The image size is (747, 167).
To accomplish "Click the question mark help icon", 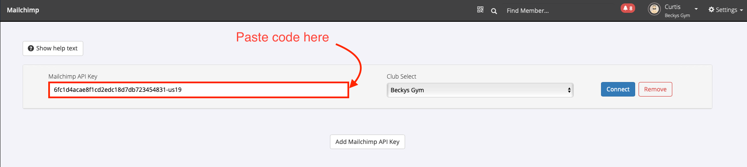I will coord(31,48).
